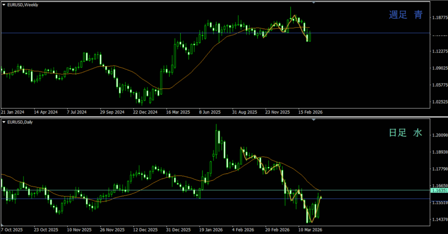Viewport: 448px width, 234px height.
Task: Click the highlighted 1.1635 current price tag
Action: 439,191
